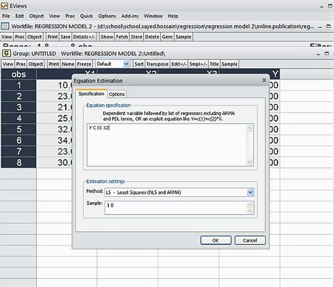Open the Proc menu in menu bar

point(70,16)
